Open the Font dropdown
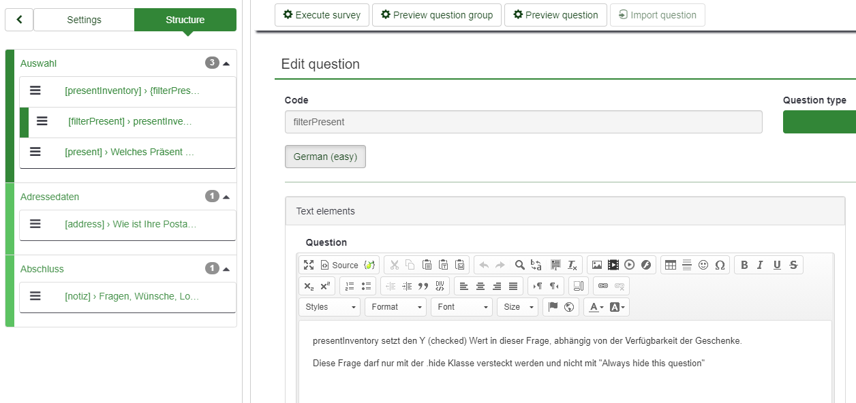The width and height of the screenshot is (856, 403). click(x=461, y=307)
